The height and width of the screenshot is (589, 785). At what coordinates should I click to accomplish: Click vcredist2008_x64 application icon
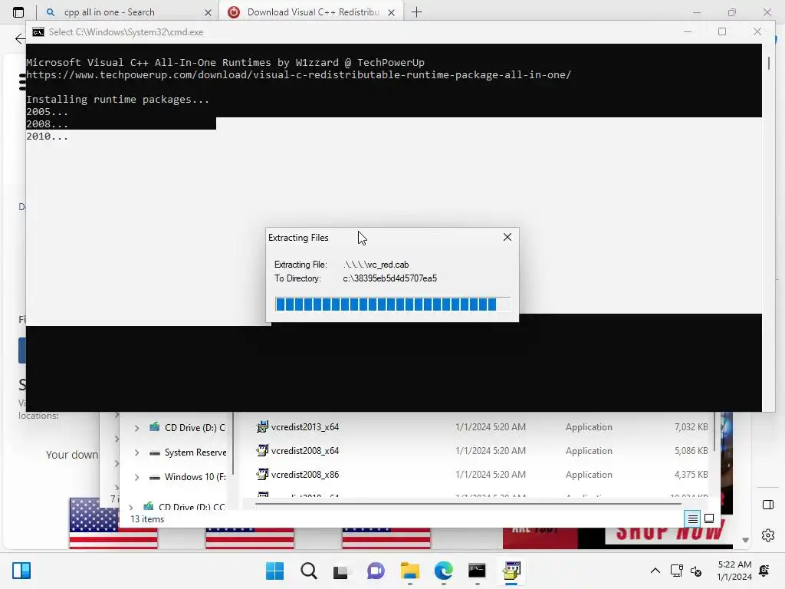point(262,450)
